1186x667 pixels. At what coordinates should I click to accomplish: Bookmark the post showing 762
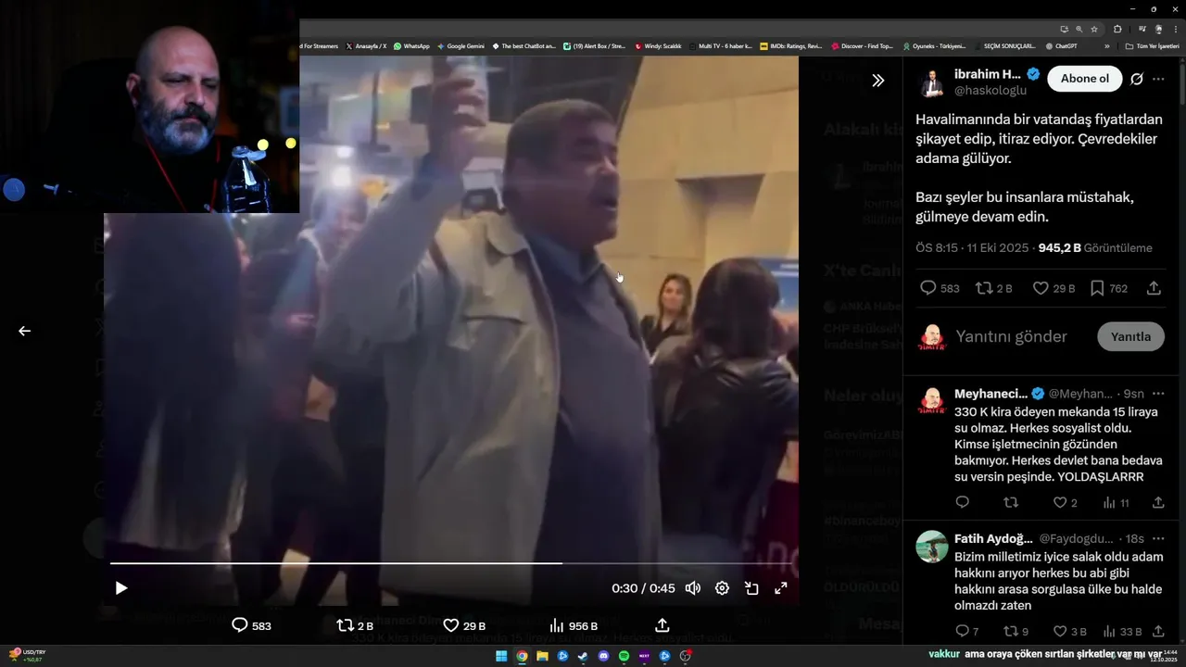pyautogui.click(x=1108, y=288)
